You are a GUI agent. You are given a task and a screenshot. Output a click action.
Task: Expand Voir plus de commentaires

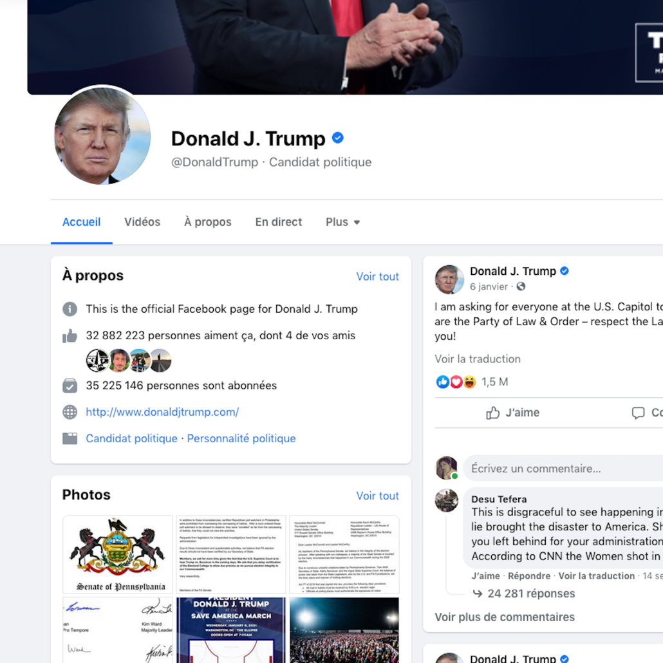505,617
